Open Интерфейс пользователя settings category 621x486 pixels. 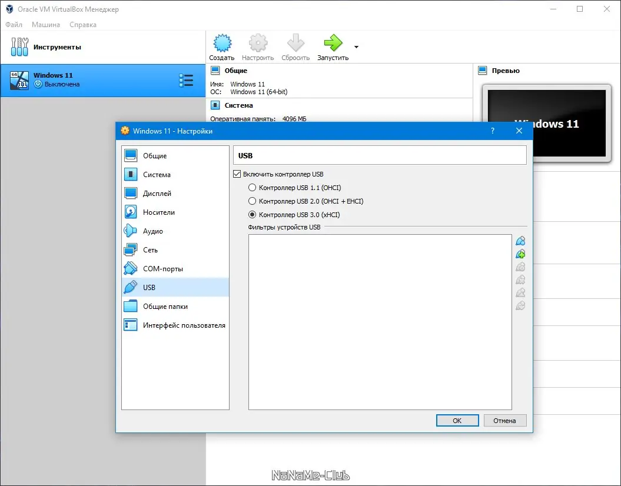pyautogui.click(x=175, y=325)
